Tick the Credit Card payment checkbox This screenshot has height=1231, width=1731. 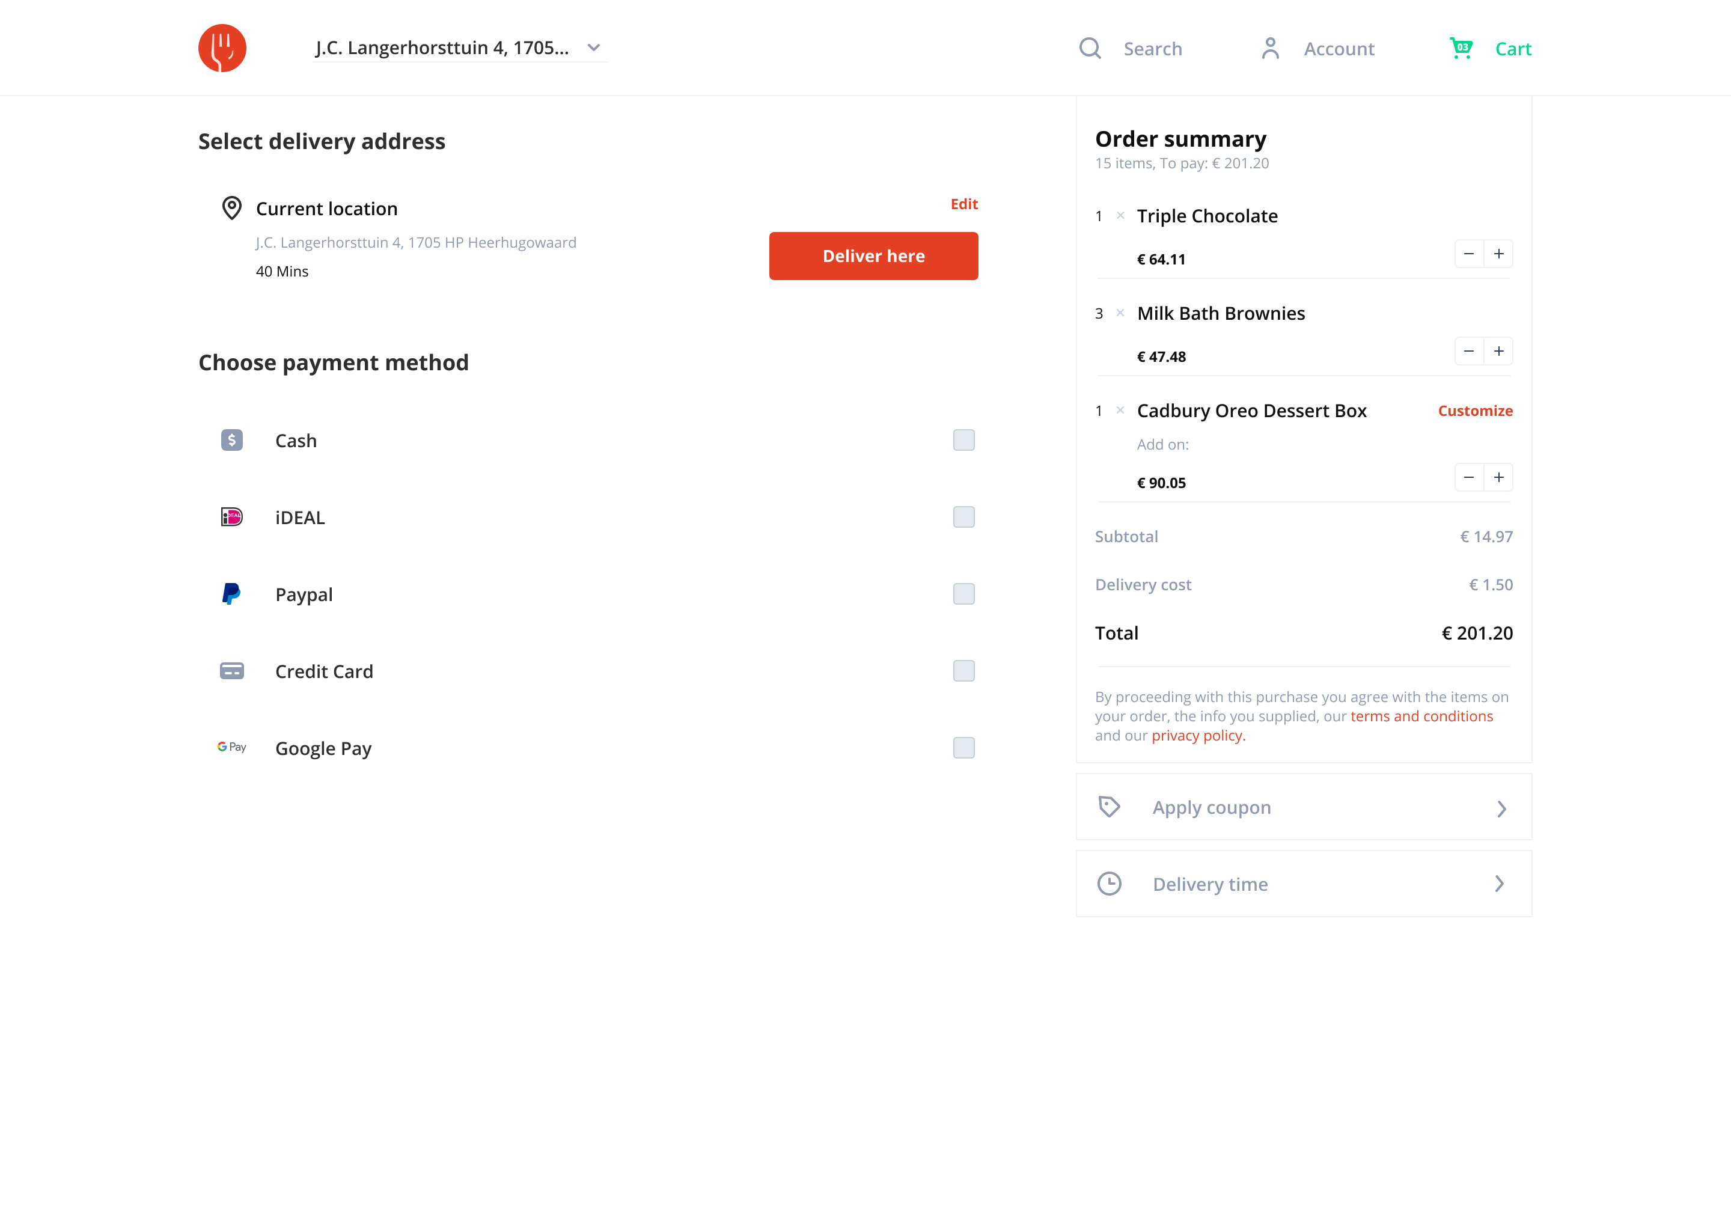click(x=963, y=671)
